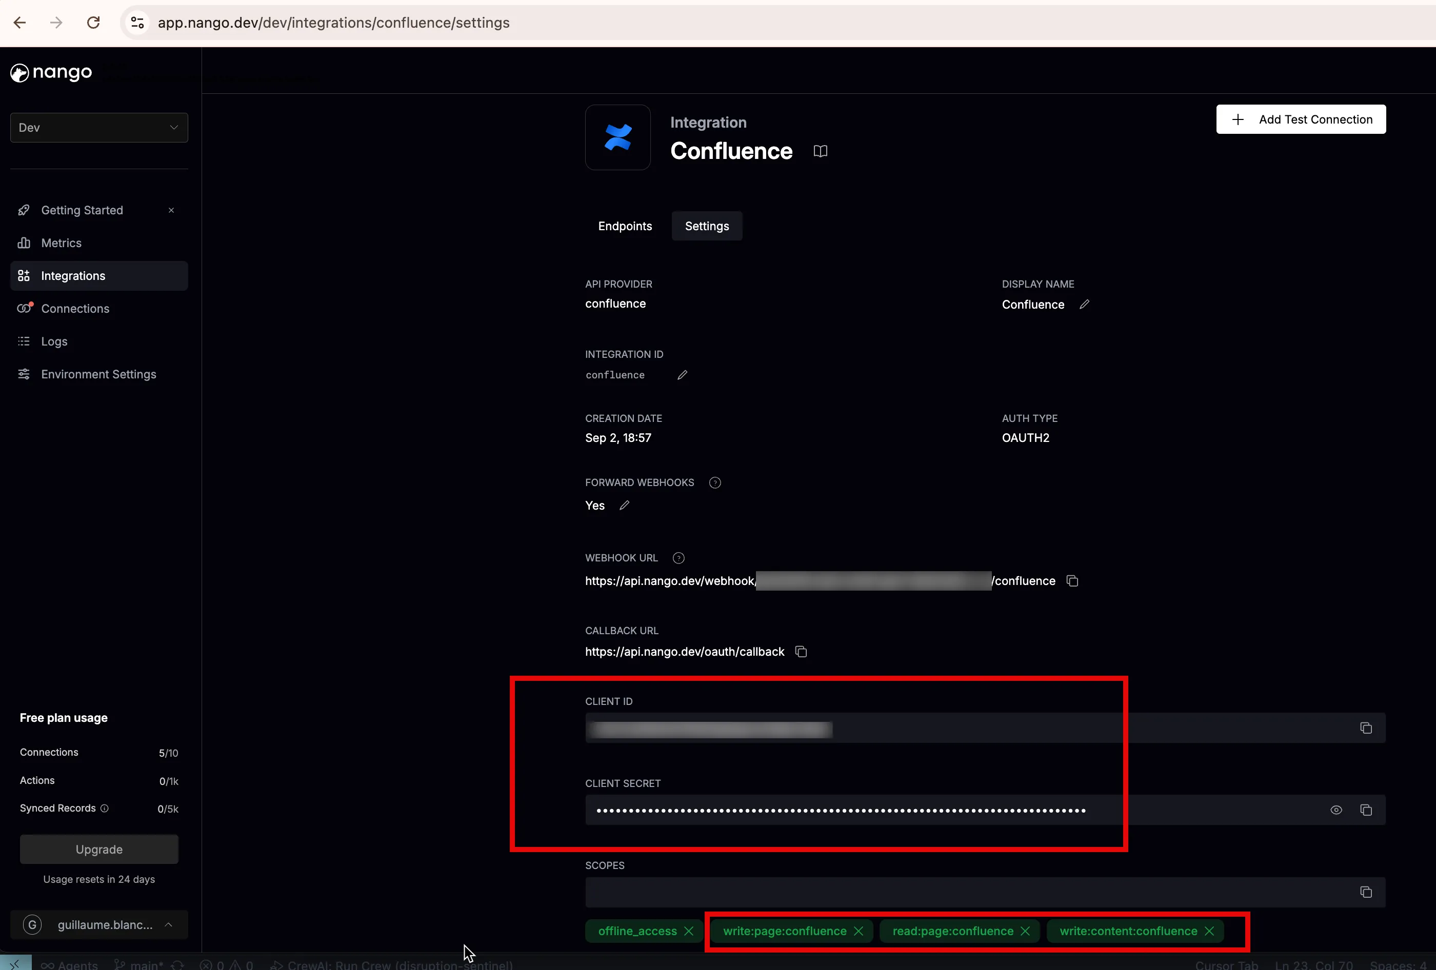The image size is (1436, 970).
Task: Copy the Callback URL
Action: click(x=801, y=651)
